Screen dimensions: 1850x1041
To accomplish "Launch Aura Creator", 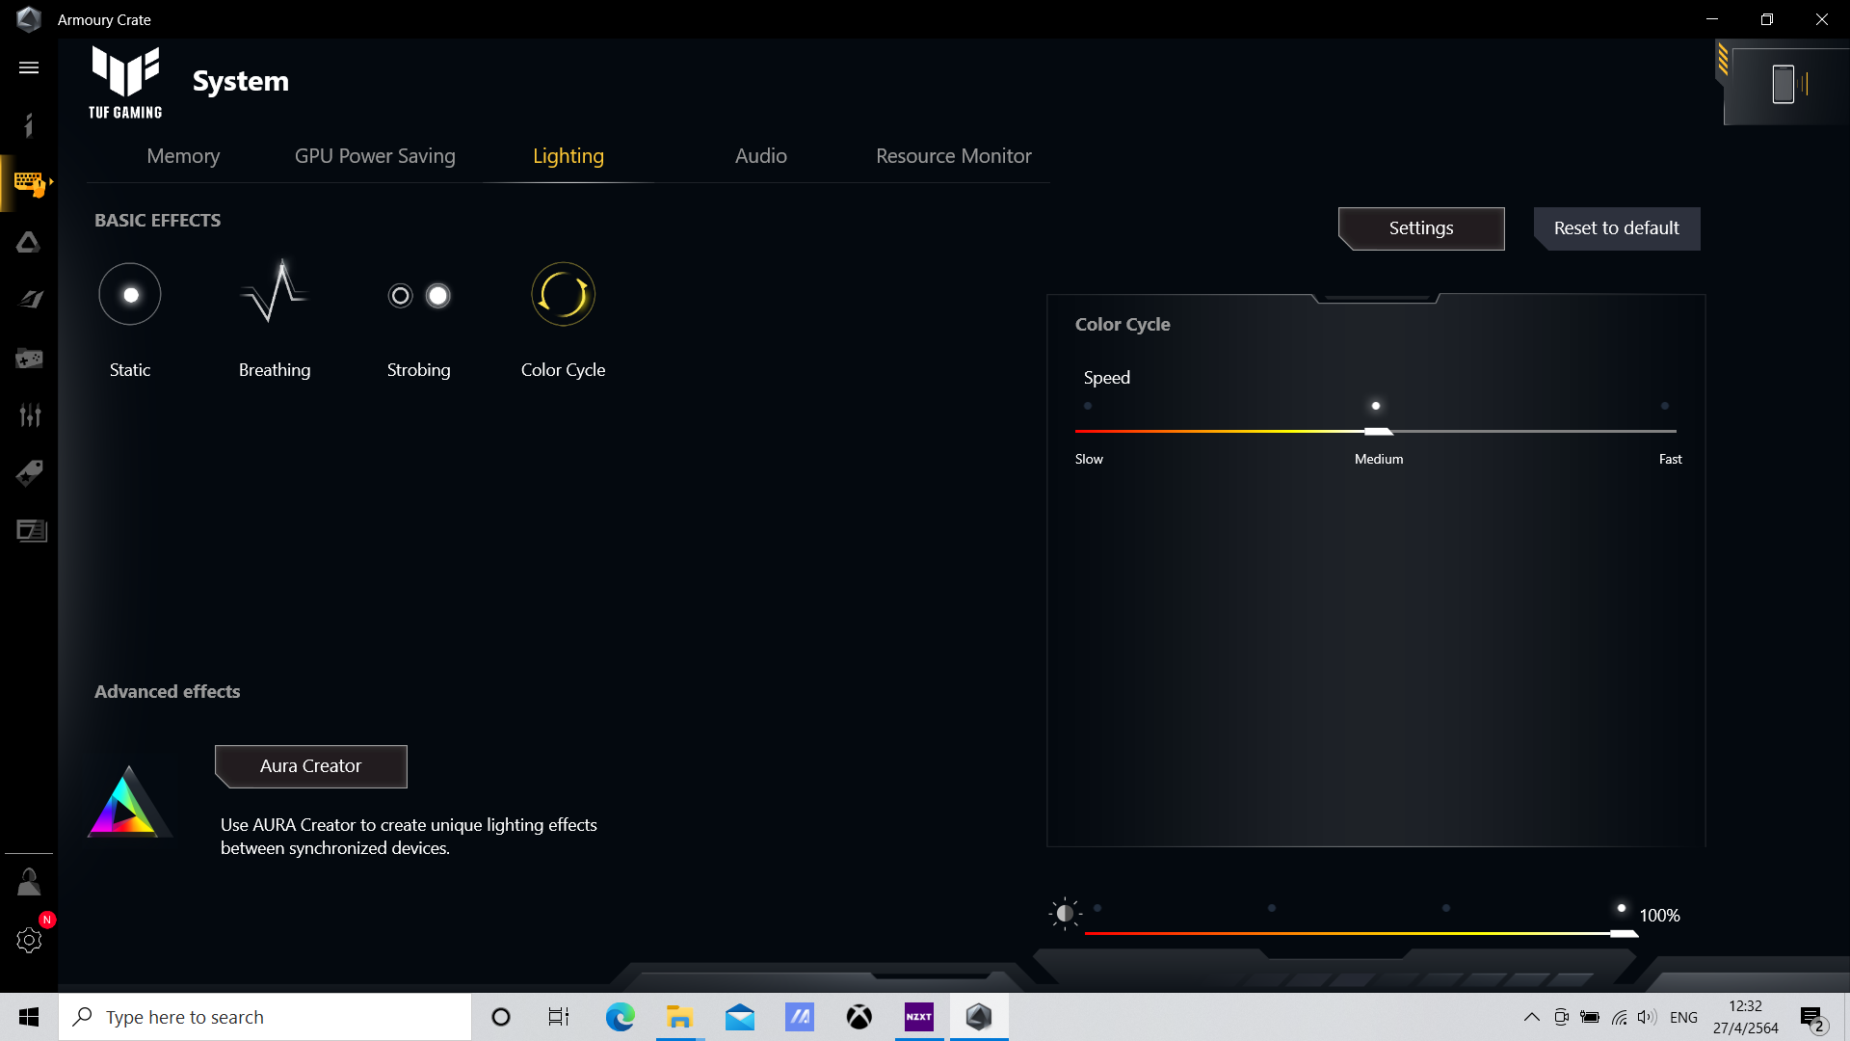I will point(310,766).
